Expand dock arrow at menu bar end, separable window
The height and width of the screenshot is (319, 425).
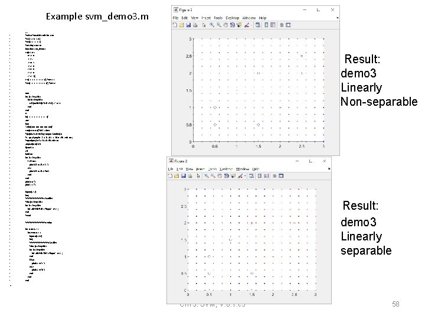[x=329, y=169]
